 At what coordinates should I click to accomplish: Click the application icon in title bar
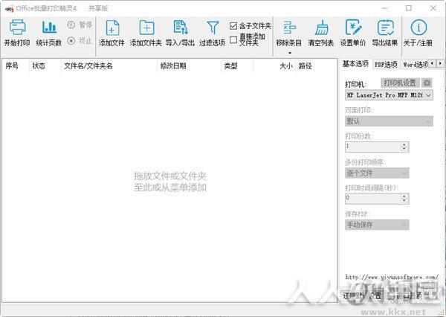pyautogui.click(x=9, y=8)
